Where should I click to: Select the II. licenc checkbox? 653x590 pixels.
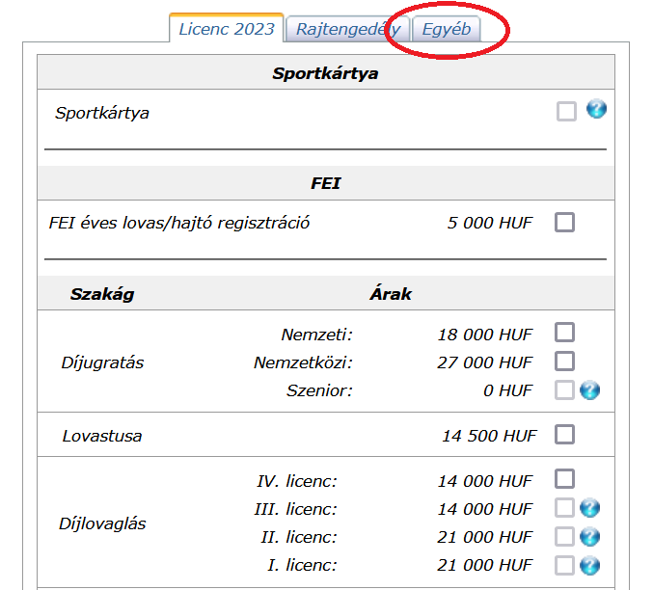pyautogui.click(x=565, y=537)
